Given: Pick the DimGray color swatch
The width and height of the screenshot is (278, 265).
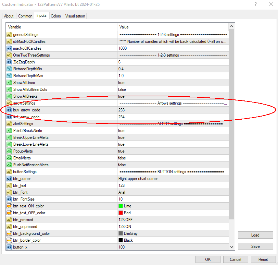Looking at the screenshot, I should (121, 233).
